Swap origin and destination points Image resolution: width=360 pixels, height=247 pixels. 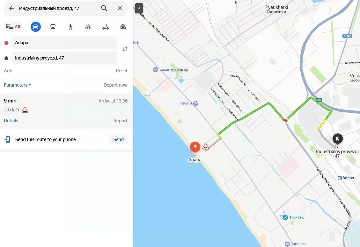click(125, 49)
